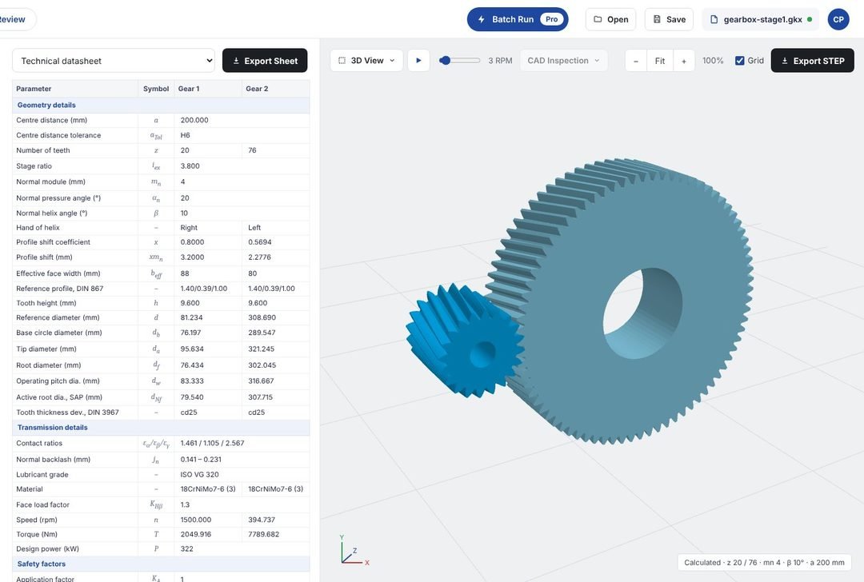Click the Symbol column header
The width and height of the screenshot is (864, 582).
click(x=156, y=89)
